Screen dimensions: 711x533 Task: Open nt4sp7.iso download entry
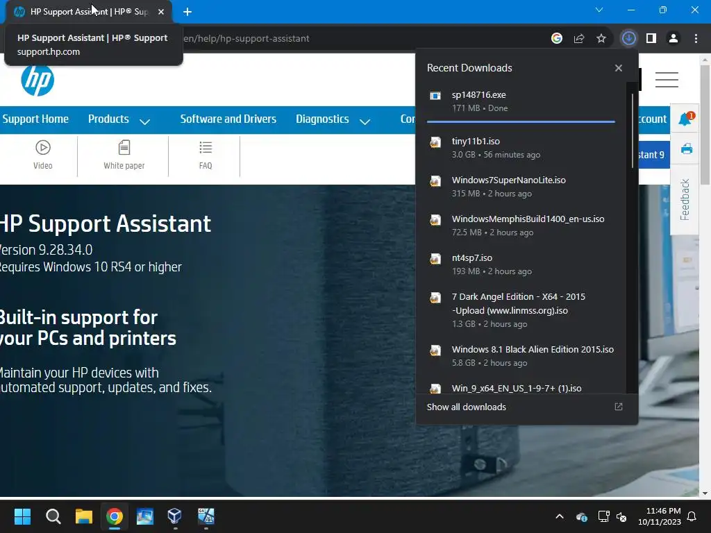[521, 264]
